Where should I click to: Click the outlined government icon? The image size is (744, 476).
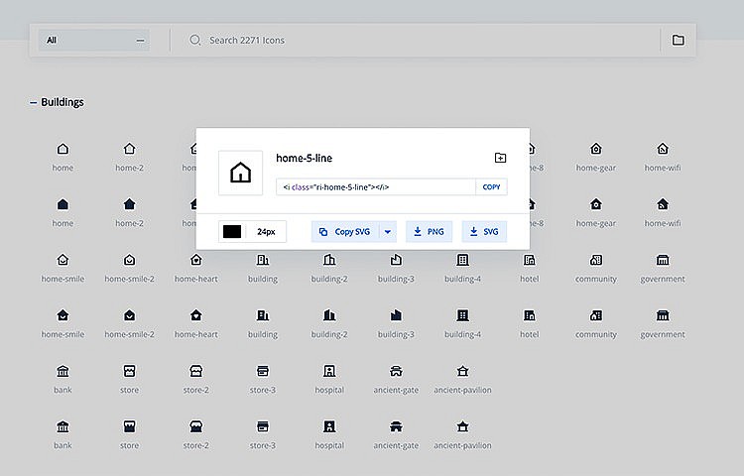coord(662,260)
